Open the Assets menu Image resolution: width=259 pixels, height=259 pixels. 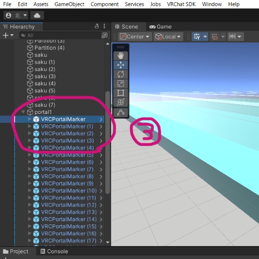(x=41, y=4)
